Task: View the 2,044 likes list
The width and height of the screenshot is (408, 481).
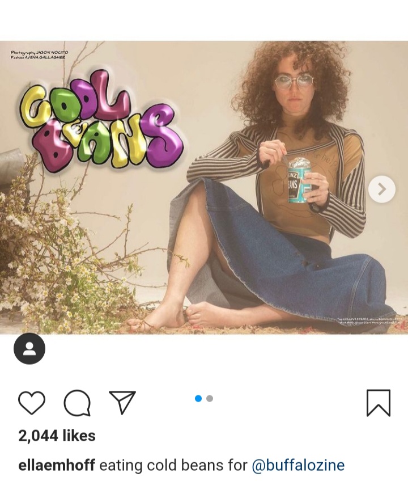Action: pyautogui.click(x=57, y=436)
